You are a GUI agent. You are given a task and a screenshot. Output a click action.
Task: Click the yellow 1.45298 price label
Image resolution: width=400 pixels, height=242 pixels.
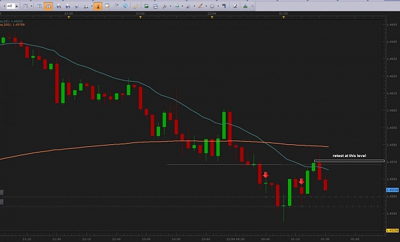pyautogui.click(x=392, y=231)
